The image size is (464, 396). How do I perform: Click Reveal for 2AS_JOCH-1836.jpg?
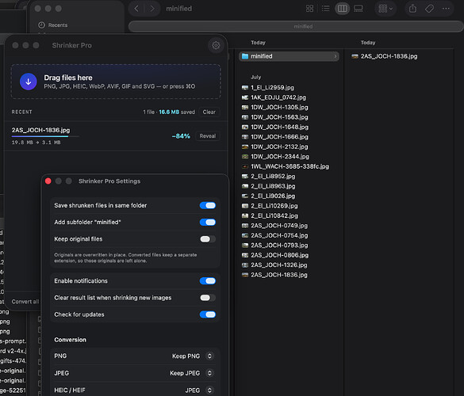click(208, 136)
